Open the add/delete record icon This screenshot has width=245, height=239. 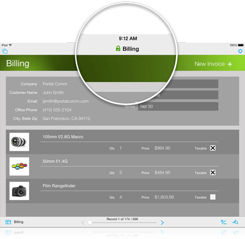223,222
